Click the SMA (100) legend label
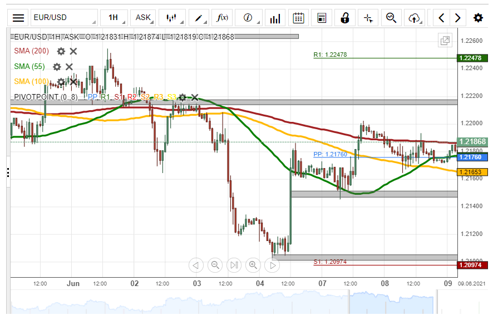Screen dimensions: 493x320 [32, 82]
